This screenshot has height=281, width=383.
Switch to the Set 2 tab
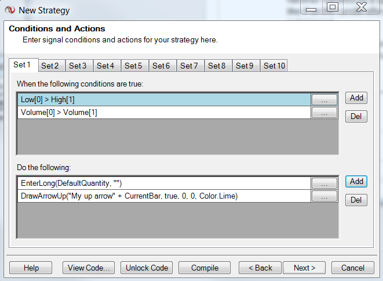[x=50, y=66]
